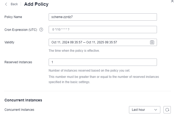Screen dimensions: 175x121
Task: Expand the dropdown arrow beside Last hour
Action: tap(156, 110)
